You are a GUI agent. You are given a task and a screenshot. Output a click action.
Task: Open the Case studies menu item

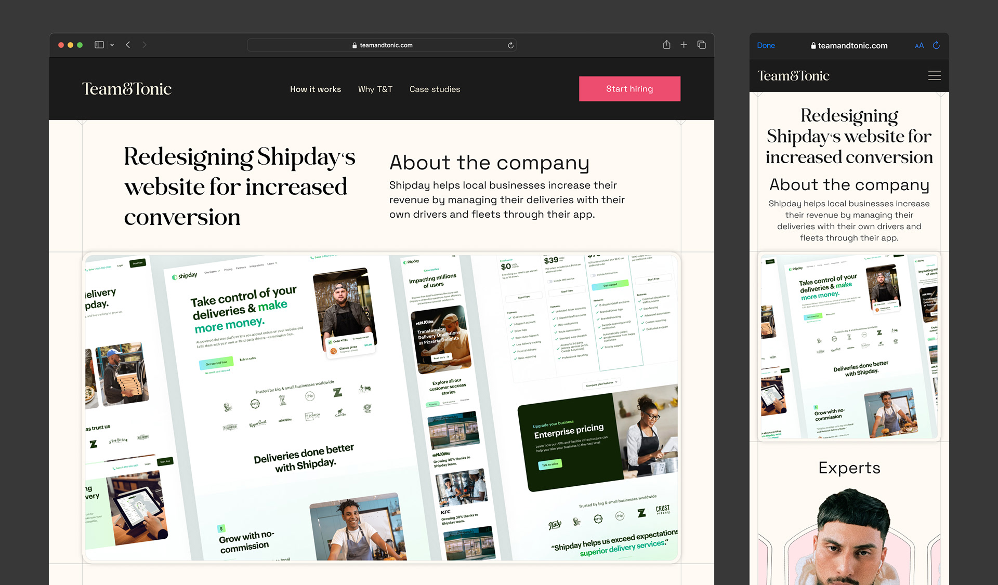pyautogui.click(x=435, y=89)
